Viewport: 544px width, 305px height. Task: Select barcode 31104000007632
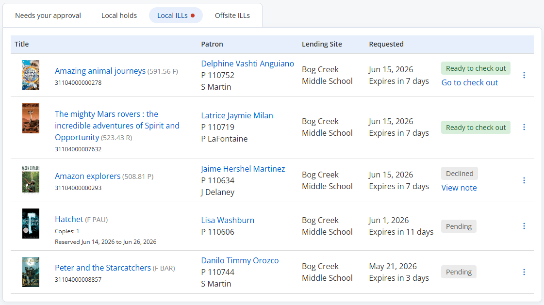click(78, 149)
